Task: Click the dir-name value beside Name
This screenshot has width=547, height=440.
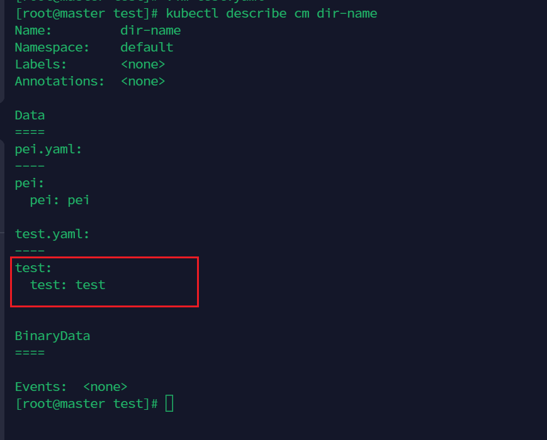Action: [150, 30]
